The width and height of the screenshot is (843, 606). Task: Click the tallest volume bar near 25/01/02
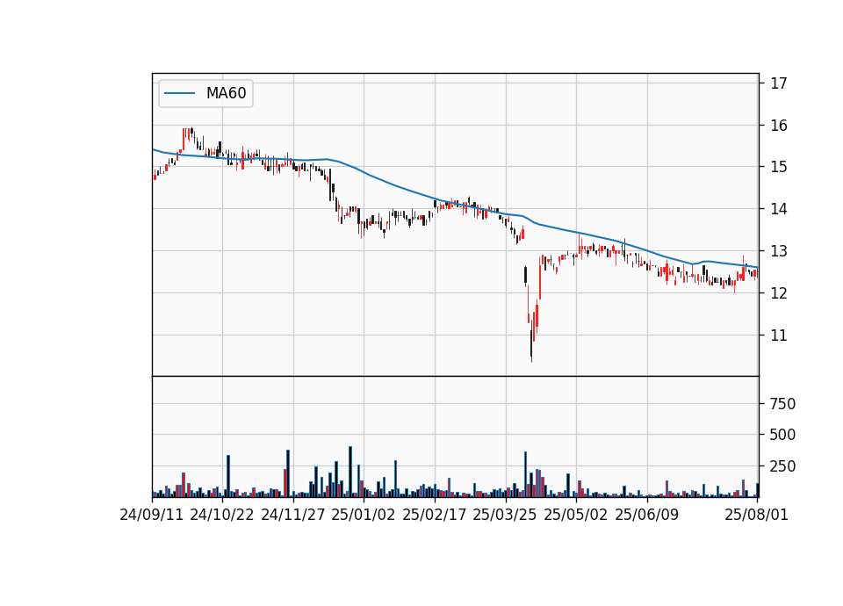coord(350,472)
